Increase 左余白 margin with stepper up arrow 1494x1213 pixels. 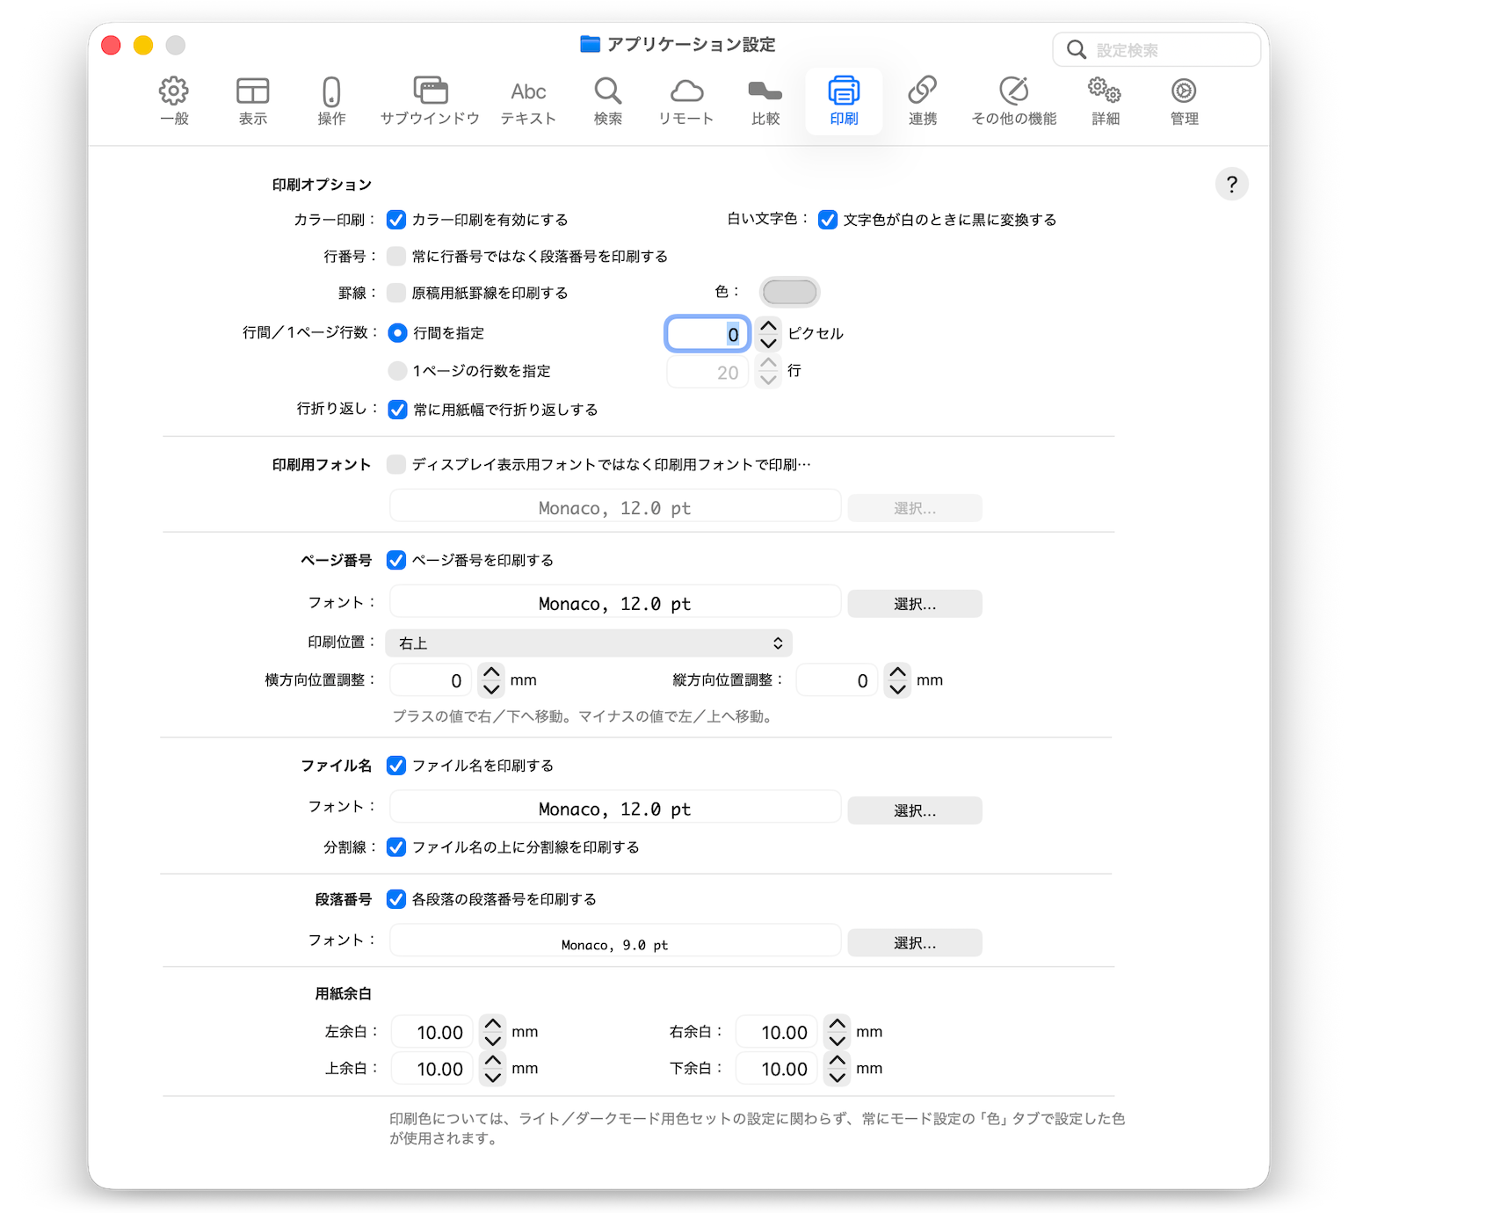(493, 1024)
